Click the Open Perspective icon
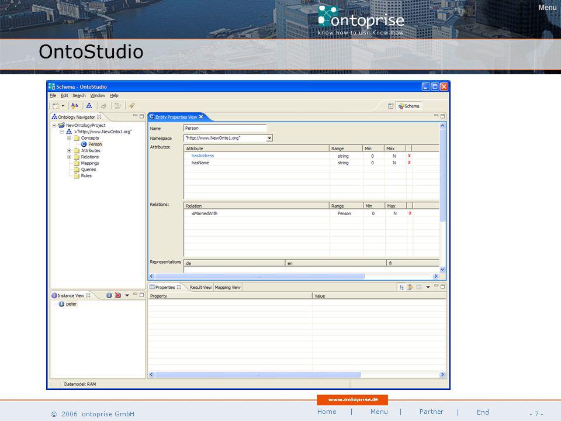 coord(391,106)
